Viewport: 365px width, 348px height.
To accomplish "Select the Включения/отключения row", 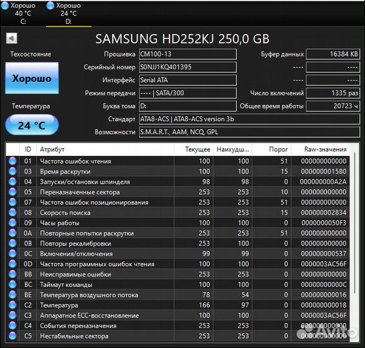I will pyautogui.click(x=178, y=253).
